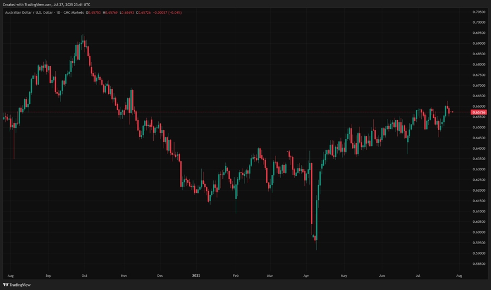Click the Sep label on time axis
Screen dimensions: 491x290
(x=48, y=276)
